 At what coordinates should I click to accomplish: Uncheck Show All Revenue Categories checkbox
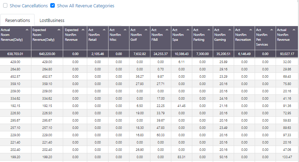pyautogui.click(x=52, y=6)
